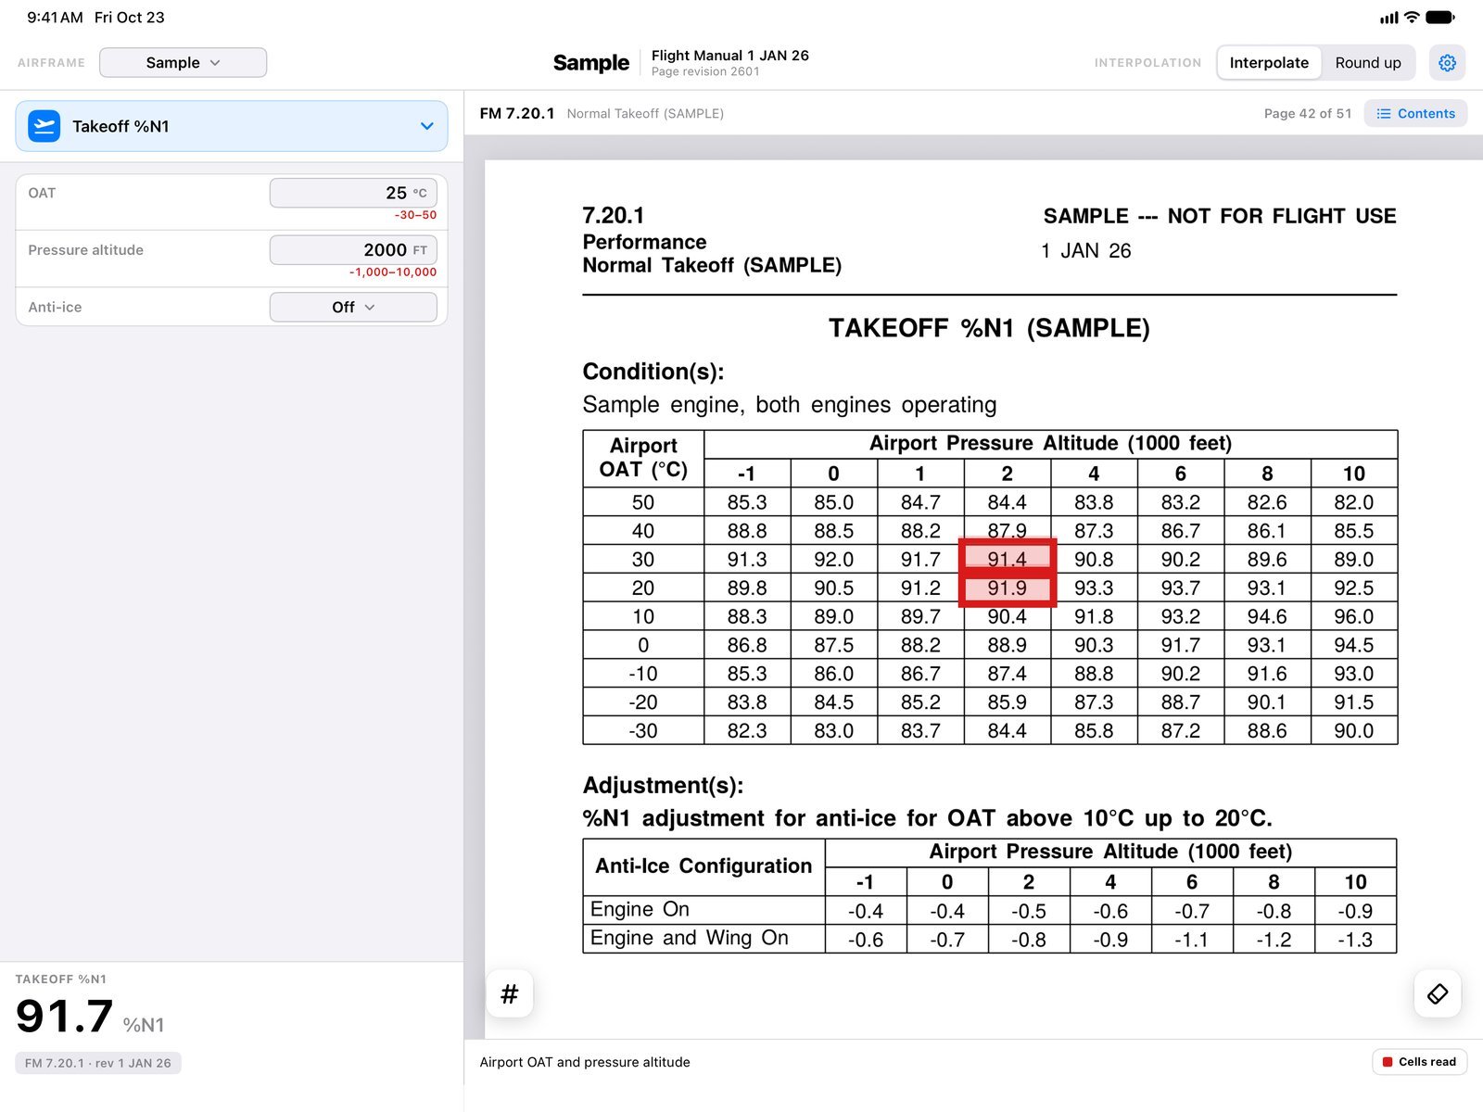Edit the Pressure altitude value field

coord(353,250)
